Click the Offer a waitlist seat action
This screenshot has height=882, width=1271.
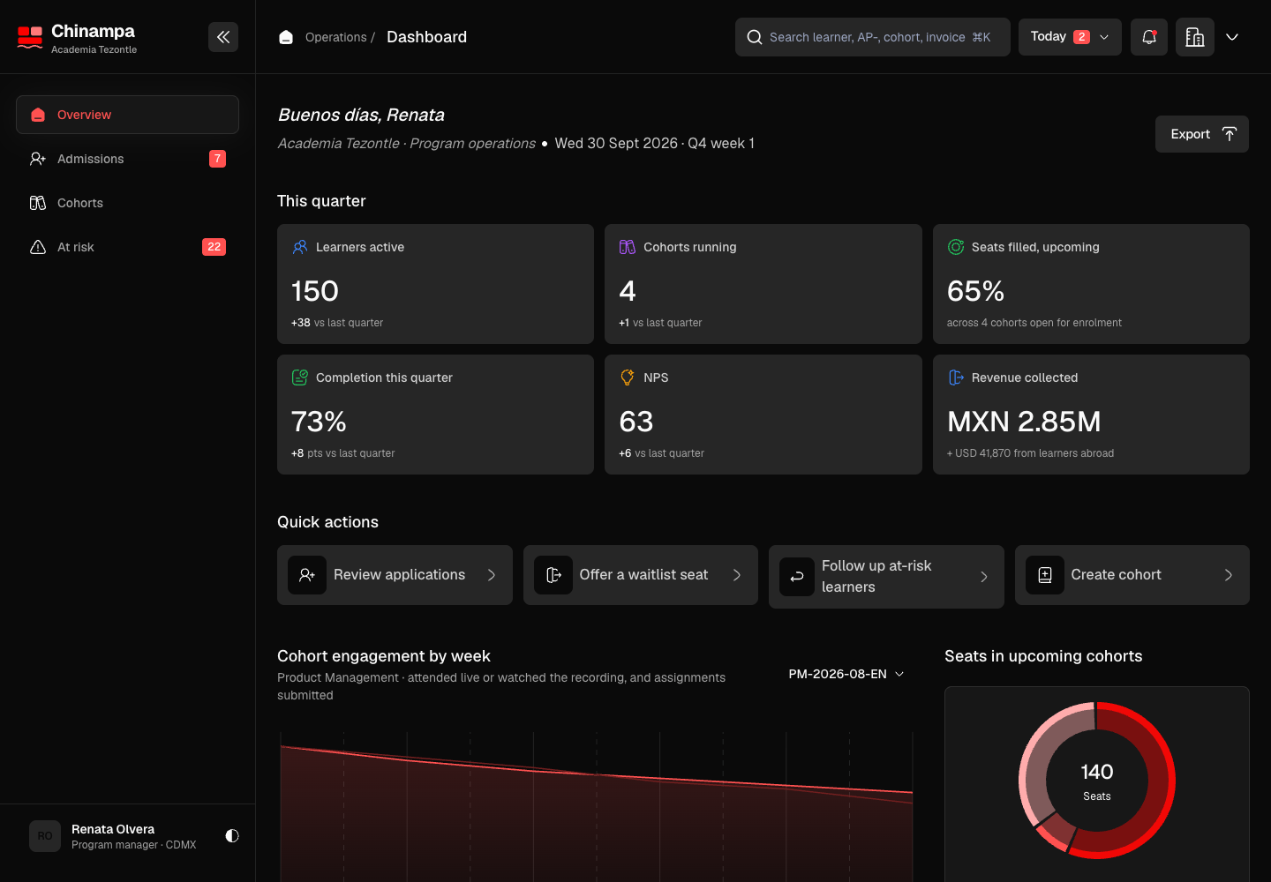pos(641,575)
